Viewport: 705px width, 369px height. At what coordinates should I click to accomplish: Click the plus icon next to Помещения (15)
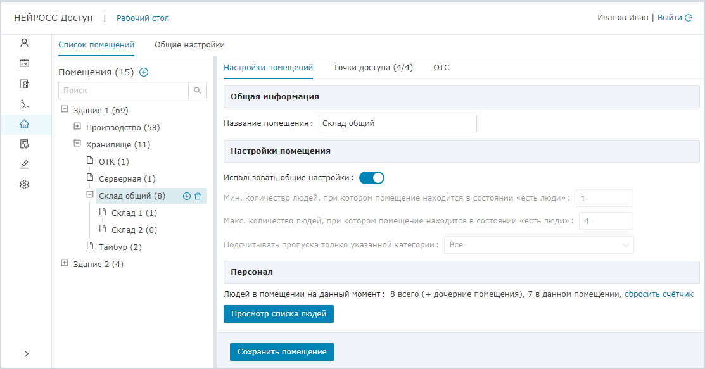[144, 72]
